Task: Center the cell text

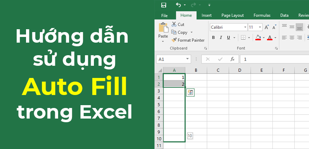Action: coord(292,37)
